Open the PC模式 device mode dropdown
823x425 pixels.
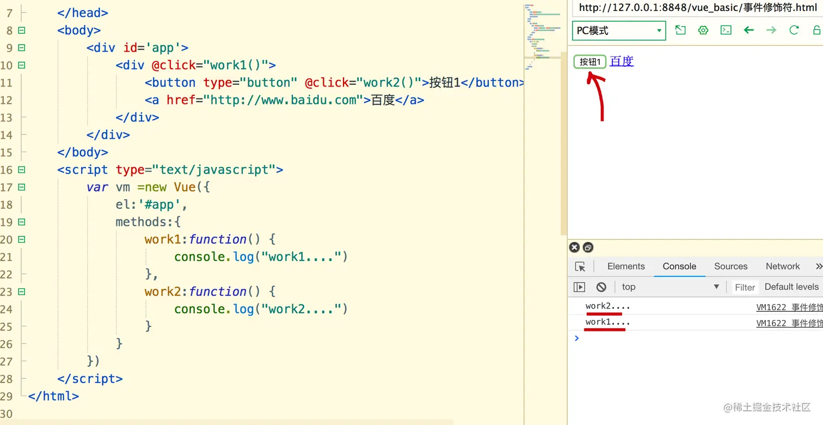pos(619,30)
